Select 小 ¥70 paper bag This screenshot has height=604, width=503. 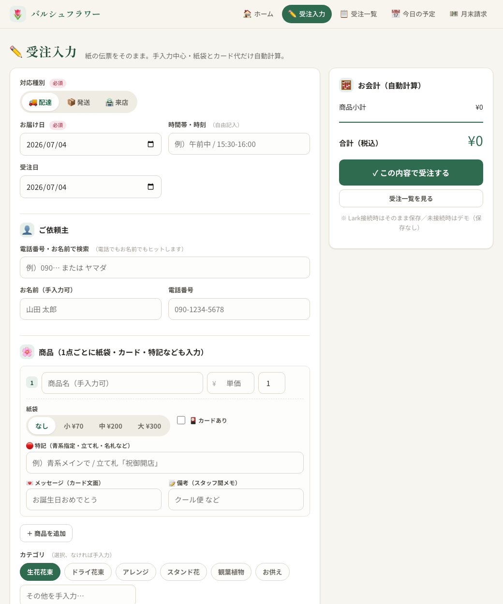74,426
